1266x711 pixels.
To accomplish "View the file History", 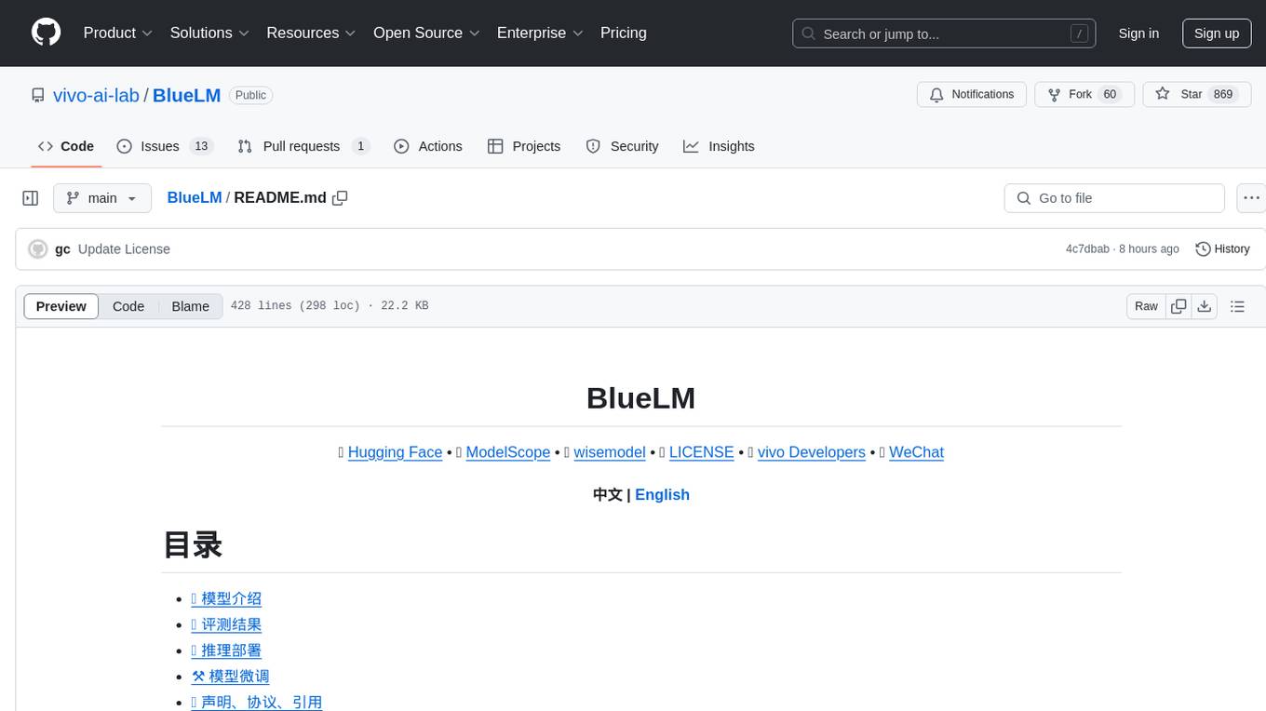I will pyautogui.click(x=1222, y=249).
